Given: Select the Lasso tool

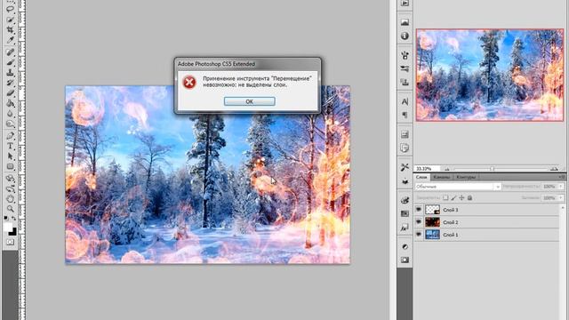Looking at the screenshot, I should tap(10, 9).
